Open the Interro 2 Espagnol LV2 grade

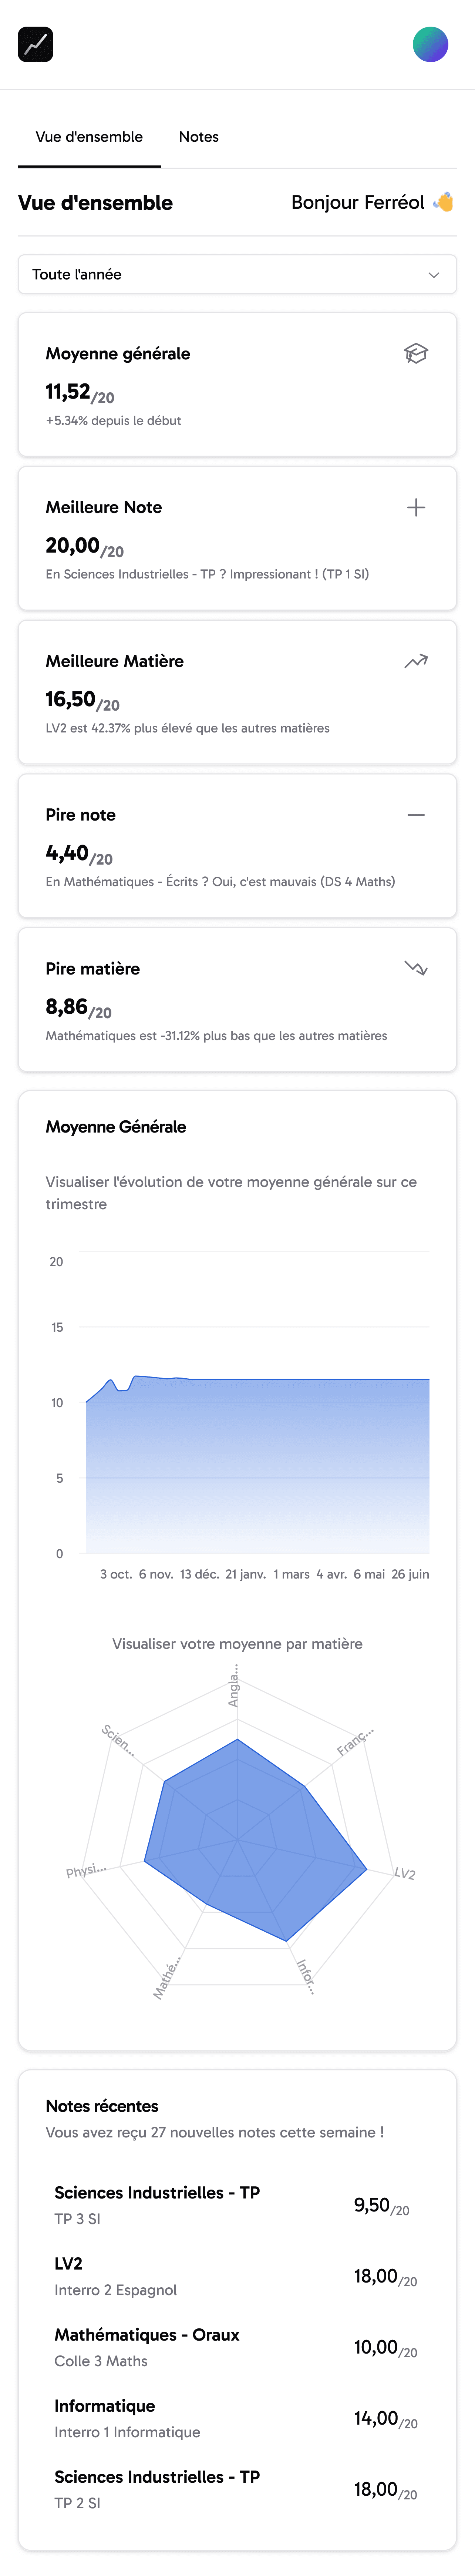coord(237,2276)
